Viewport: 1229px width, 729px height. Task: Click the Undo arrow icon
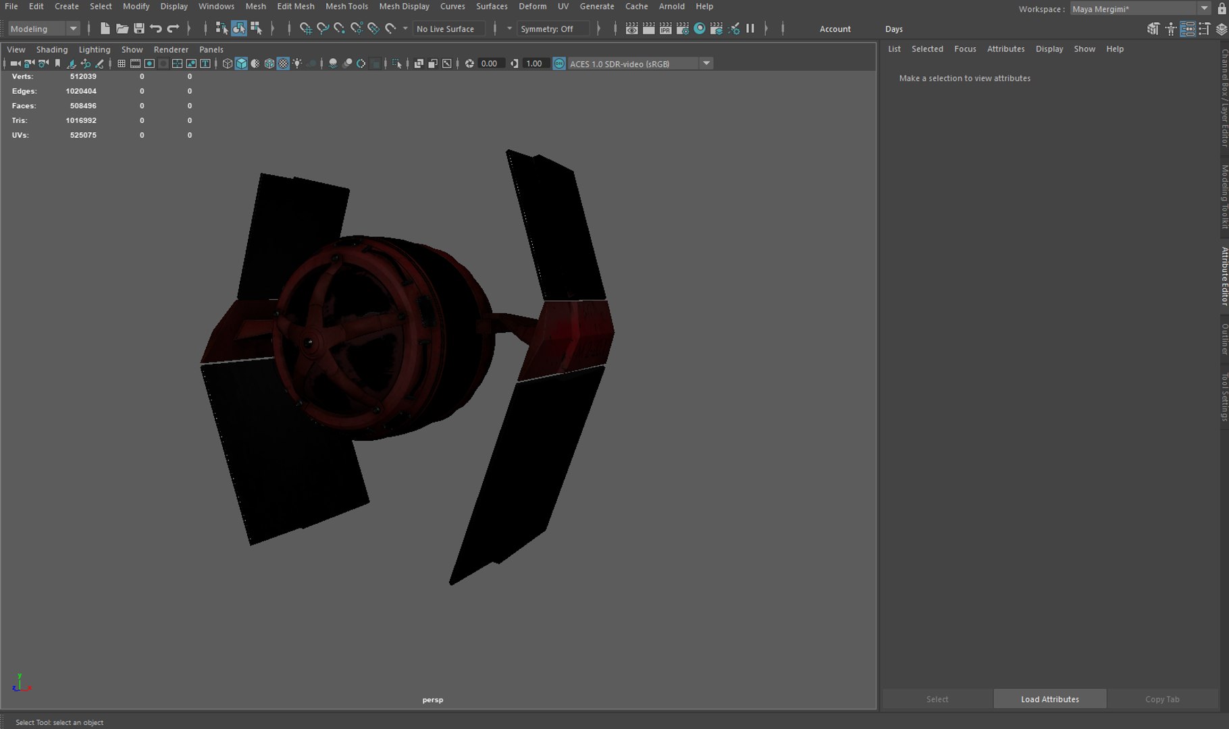tap(156, 28)
